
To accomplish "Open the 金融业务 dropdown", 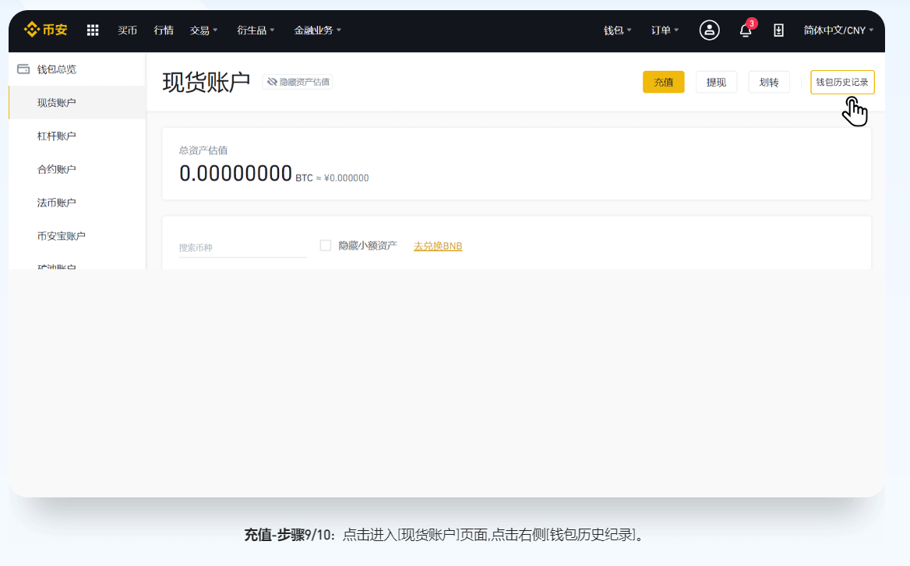I will pyautogui.click(x=317, y=30).
